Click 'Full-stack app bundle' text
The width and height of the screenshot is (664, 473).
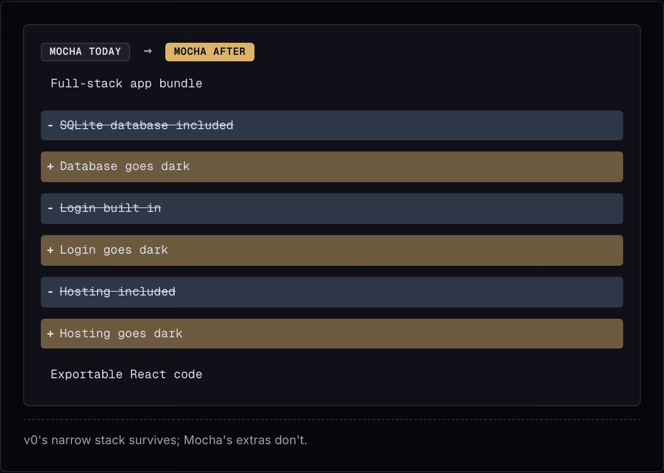[126, 84]
